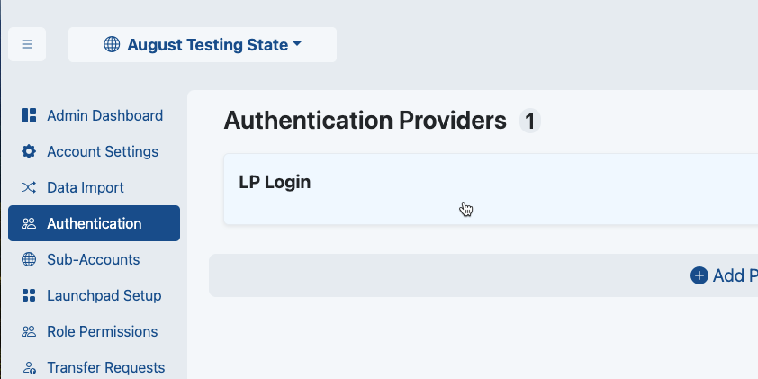Click the plus circle Add Provider icon
Viewport: 758px width, 379px height.
(699, 275)
